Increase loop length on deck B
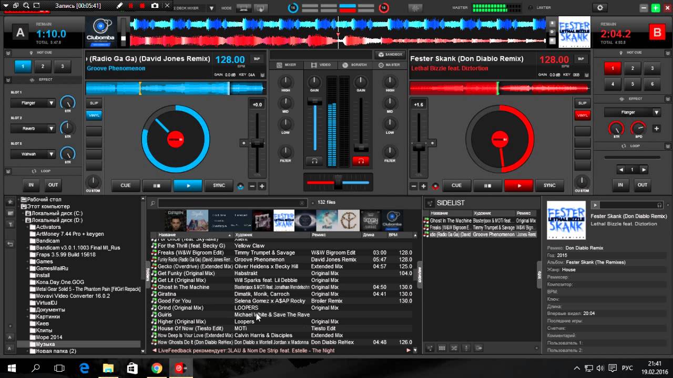The width and height of the screenshot is (673, 378). coord(644,170)
